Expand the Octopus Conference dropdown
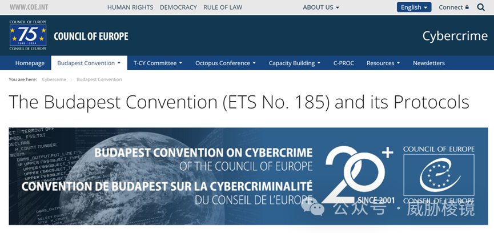Screen dimensions: 494x233 click(x=226, y=63)
